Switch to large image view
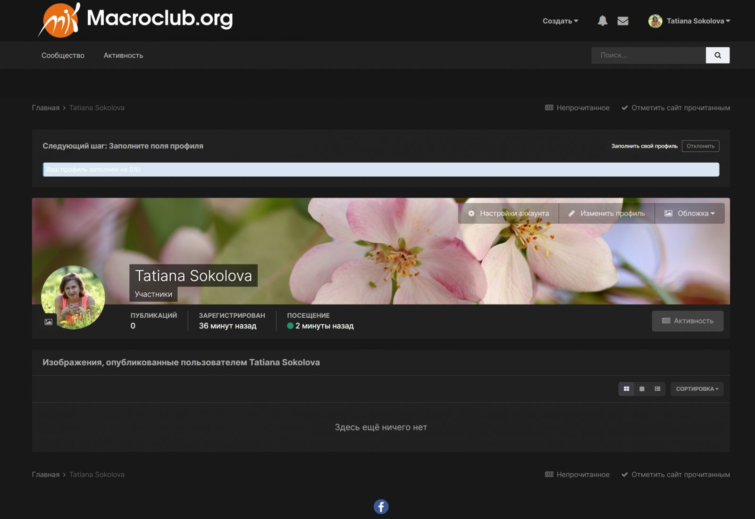 click(x=642, y=389)
